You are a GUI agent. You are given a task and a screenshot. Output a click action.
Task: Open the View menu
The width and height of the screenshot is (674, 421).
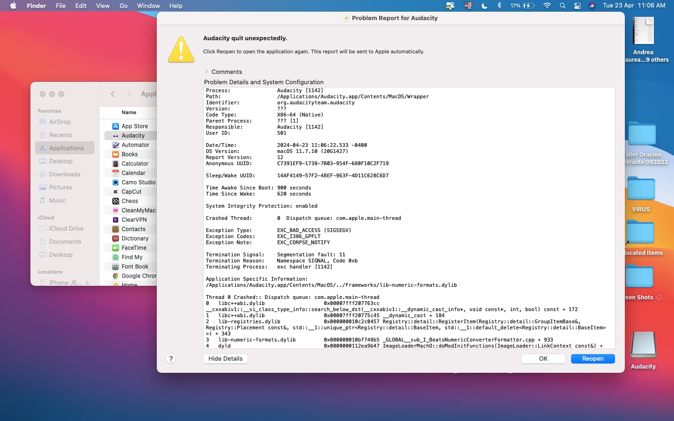103,6
